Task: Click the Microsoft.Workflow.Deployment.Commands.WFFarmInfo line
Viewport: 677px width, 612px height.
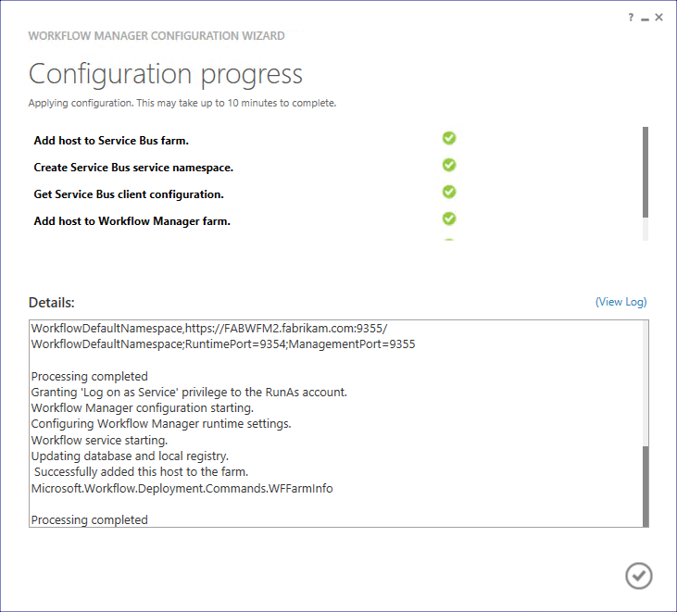Action: pyautogui.click(x=182, y=489)
